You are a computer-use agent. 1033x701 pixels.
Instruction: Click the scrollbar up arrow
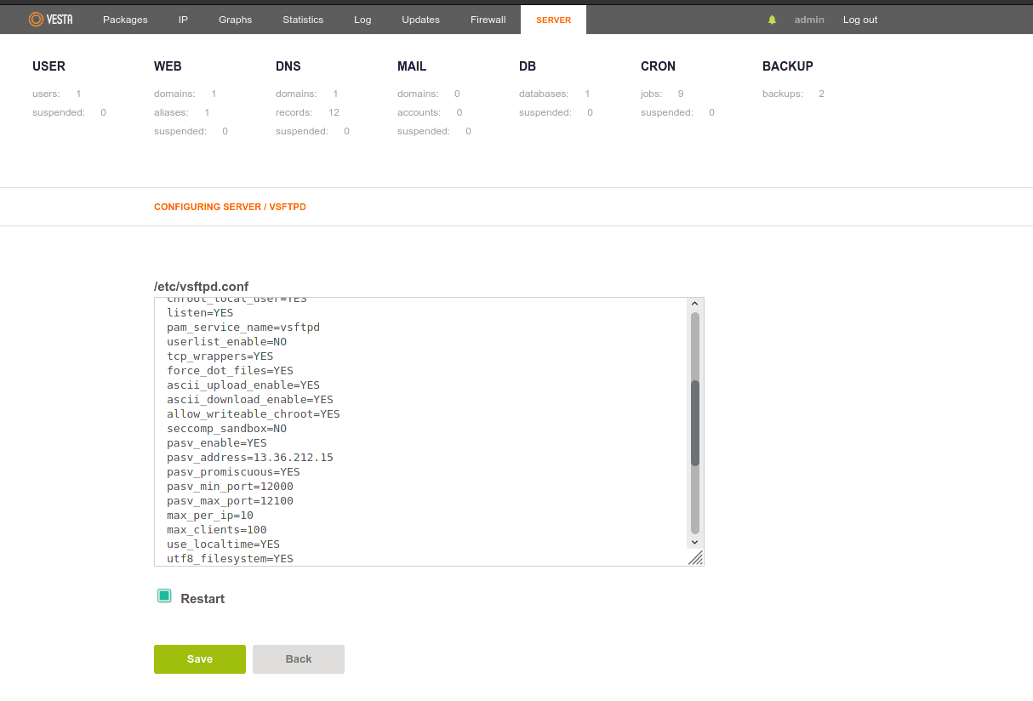pos(695,302)
